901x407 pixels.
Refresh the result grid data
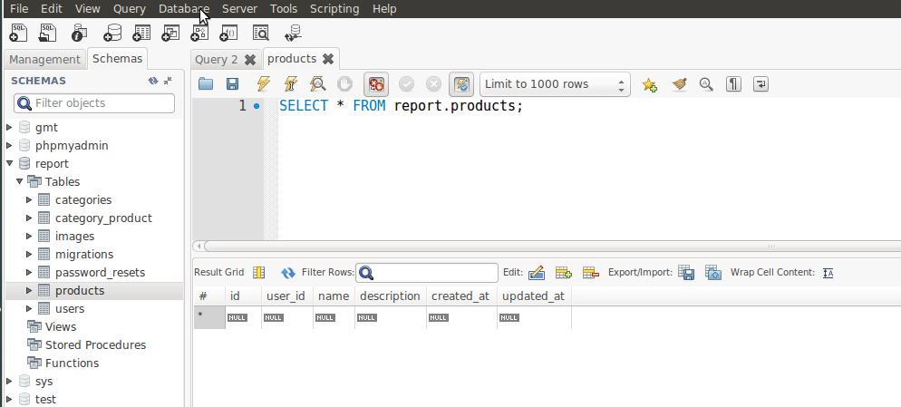tap(288, 273)
